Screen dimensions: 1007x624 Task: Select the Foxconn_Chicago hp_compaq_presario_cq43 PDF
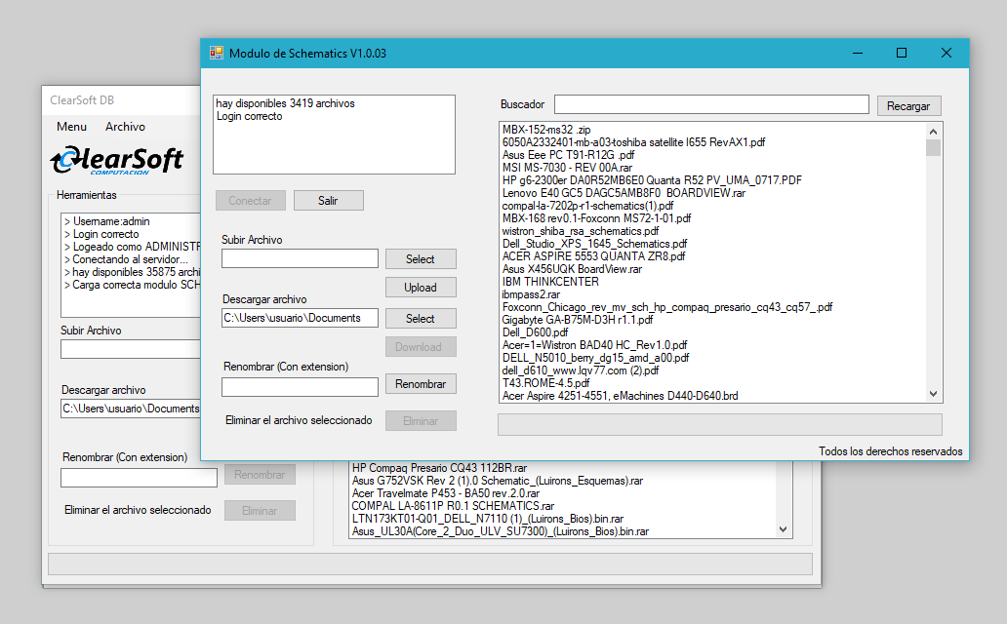click(x=667, y=307)
